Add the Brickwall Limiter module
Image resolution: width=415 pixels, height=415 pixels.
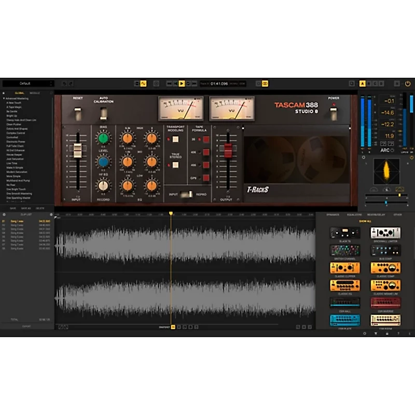(385, 233)
